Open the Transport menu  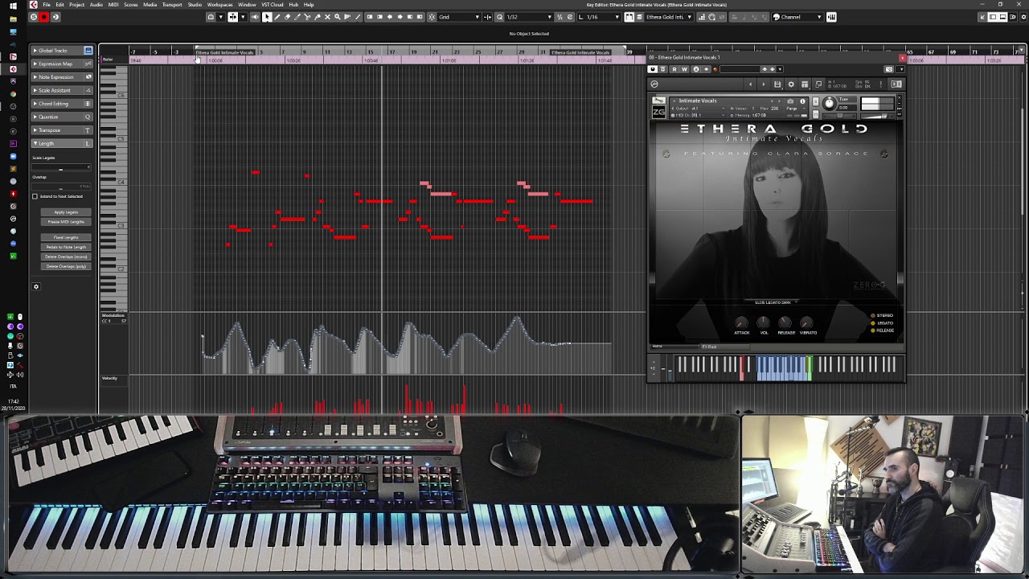[x=172, y=5]
